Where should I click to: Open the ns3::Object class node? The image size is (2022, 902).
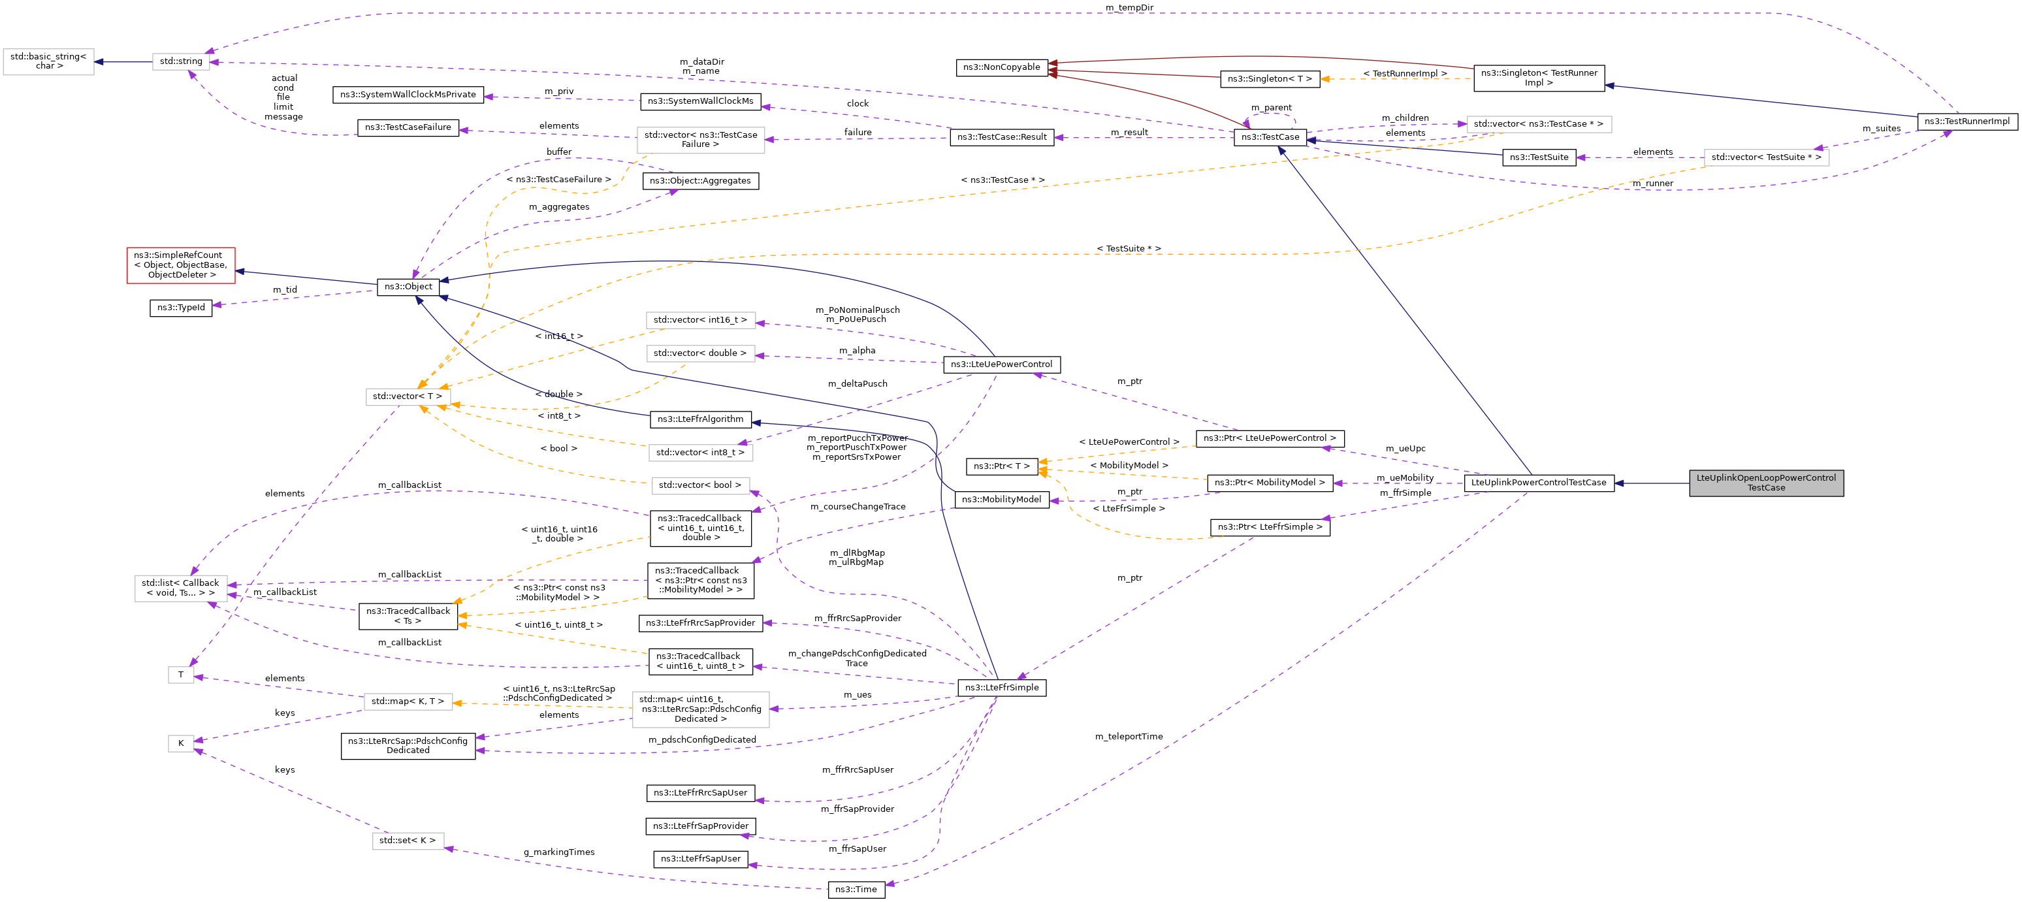(408, 287)
